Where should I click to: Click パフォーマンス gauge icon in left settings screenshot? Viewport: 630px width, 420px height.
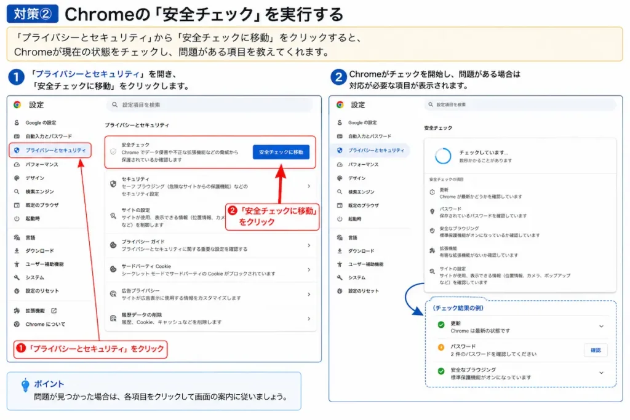click(x=17, y=164)
